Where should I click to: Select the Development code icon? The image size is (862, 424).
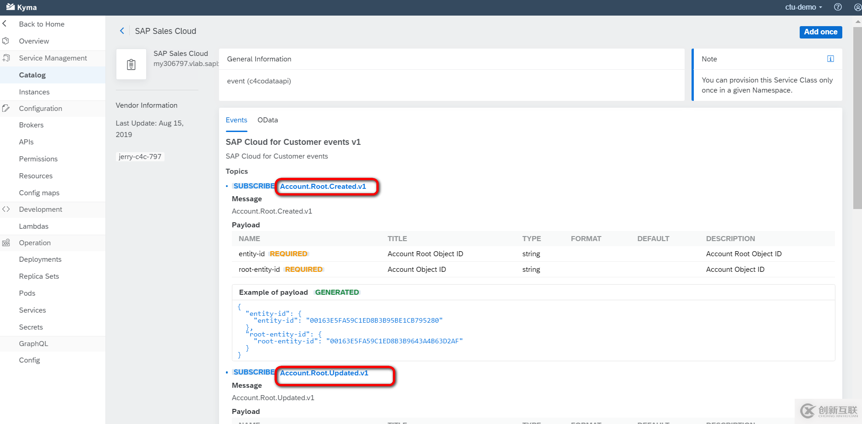(6, 209)
